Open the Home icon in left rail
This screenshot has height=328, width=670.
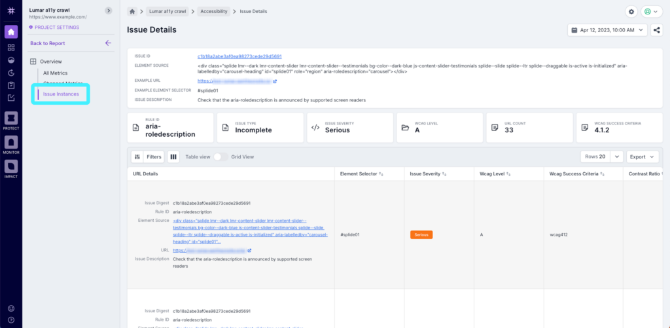11,31
